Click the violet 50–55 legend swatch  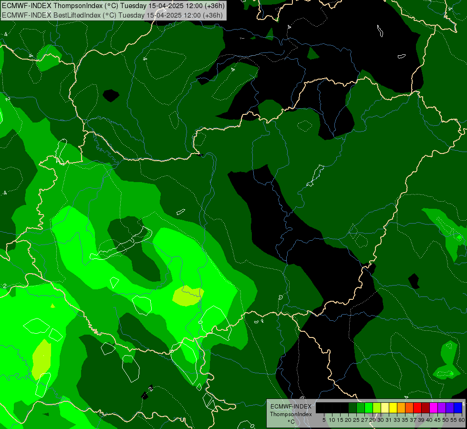coord(450,408)
